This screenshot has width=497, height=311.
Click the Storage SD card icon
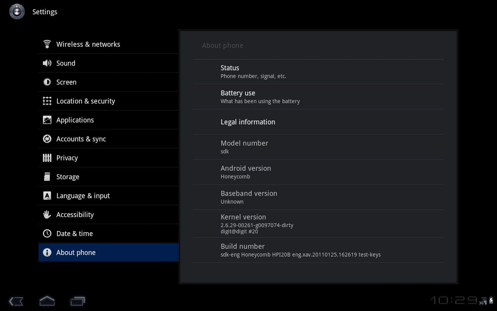click(47, 177)
